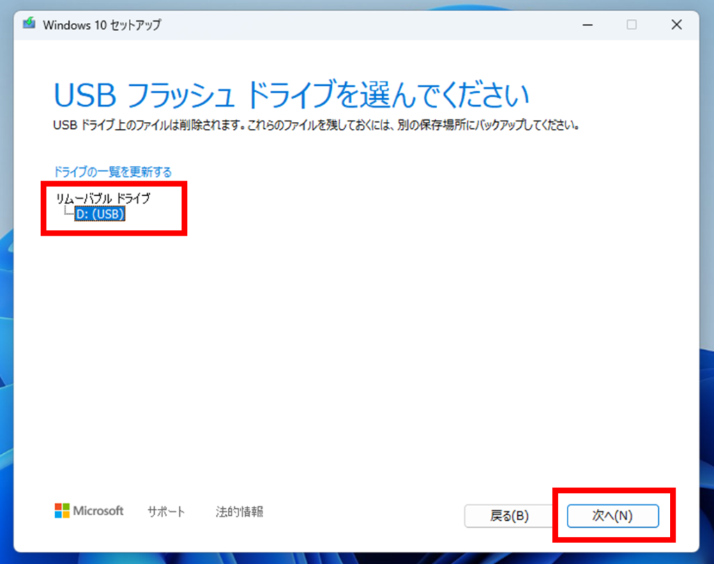Select the リムーバブル ドライブ tree node
The image size is (714, 564).
pos(103,198)
